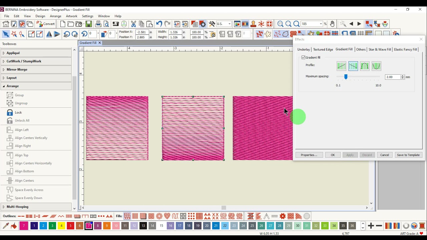Click the Print icon in toolbar
This screenshot has width=427, height=240.
click(98, 24)
